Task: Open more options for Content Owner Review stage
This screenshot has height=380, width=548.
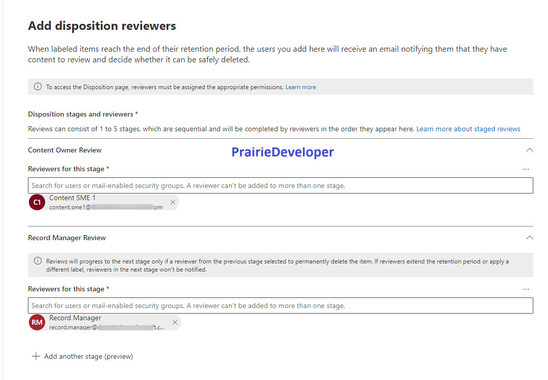Action: click(x=526, y=169)
